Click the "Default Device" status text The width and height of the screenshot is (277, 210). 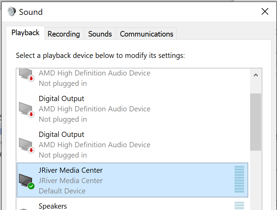[x=62, y=191]
